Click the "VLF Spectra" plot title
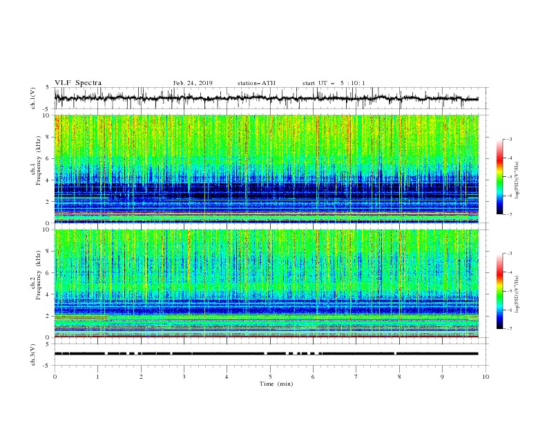Viewport: 547px width, 423px height. click(x=78, y=83)
